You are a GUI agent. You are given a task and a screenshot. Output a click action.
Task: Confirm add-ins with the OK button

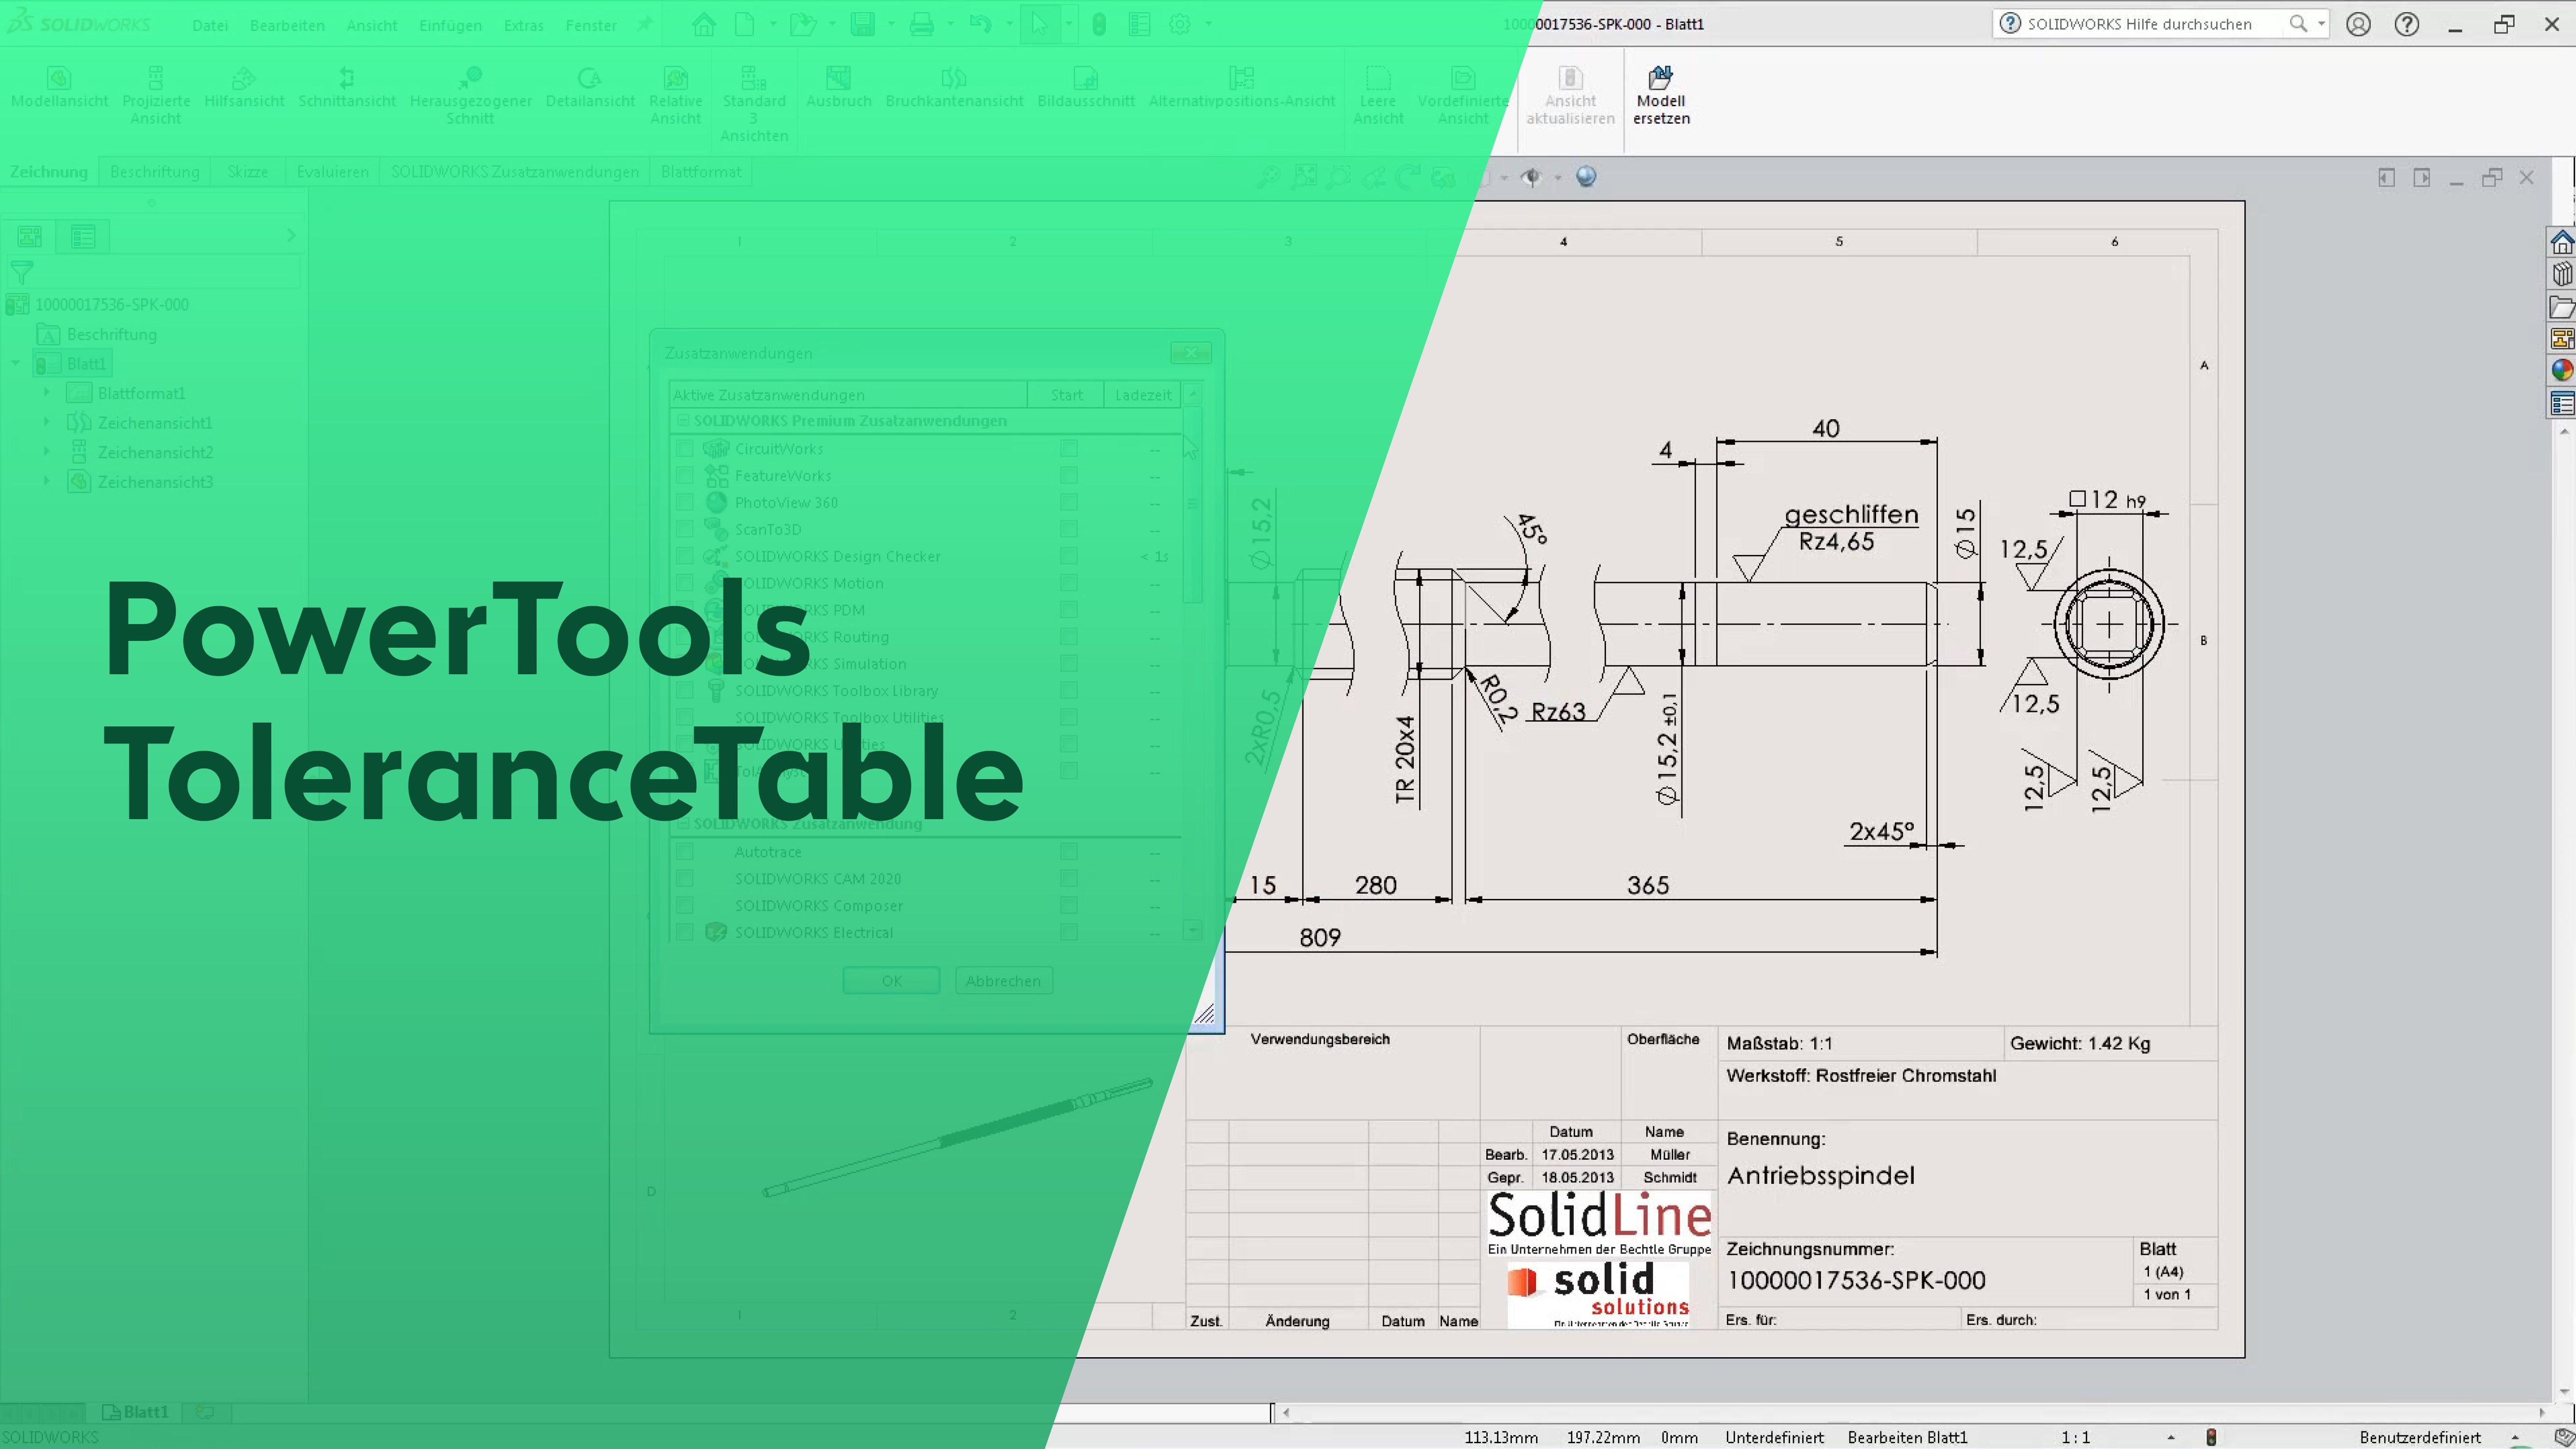tap(890, 980)
